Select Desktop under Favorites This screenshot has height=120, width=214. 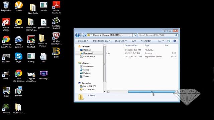click(87, 50)
